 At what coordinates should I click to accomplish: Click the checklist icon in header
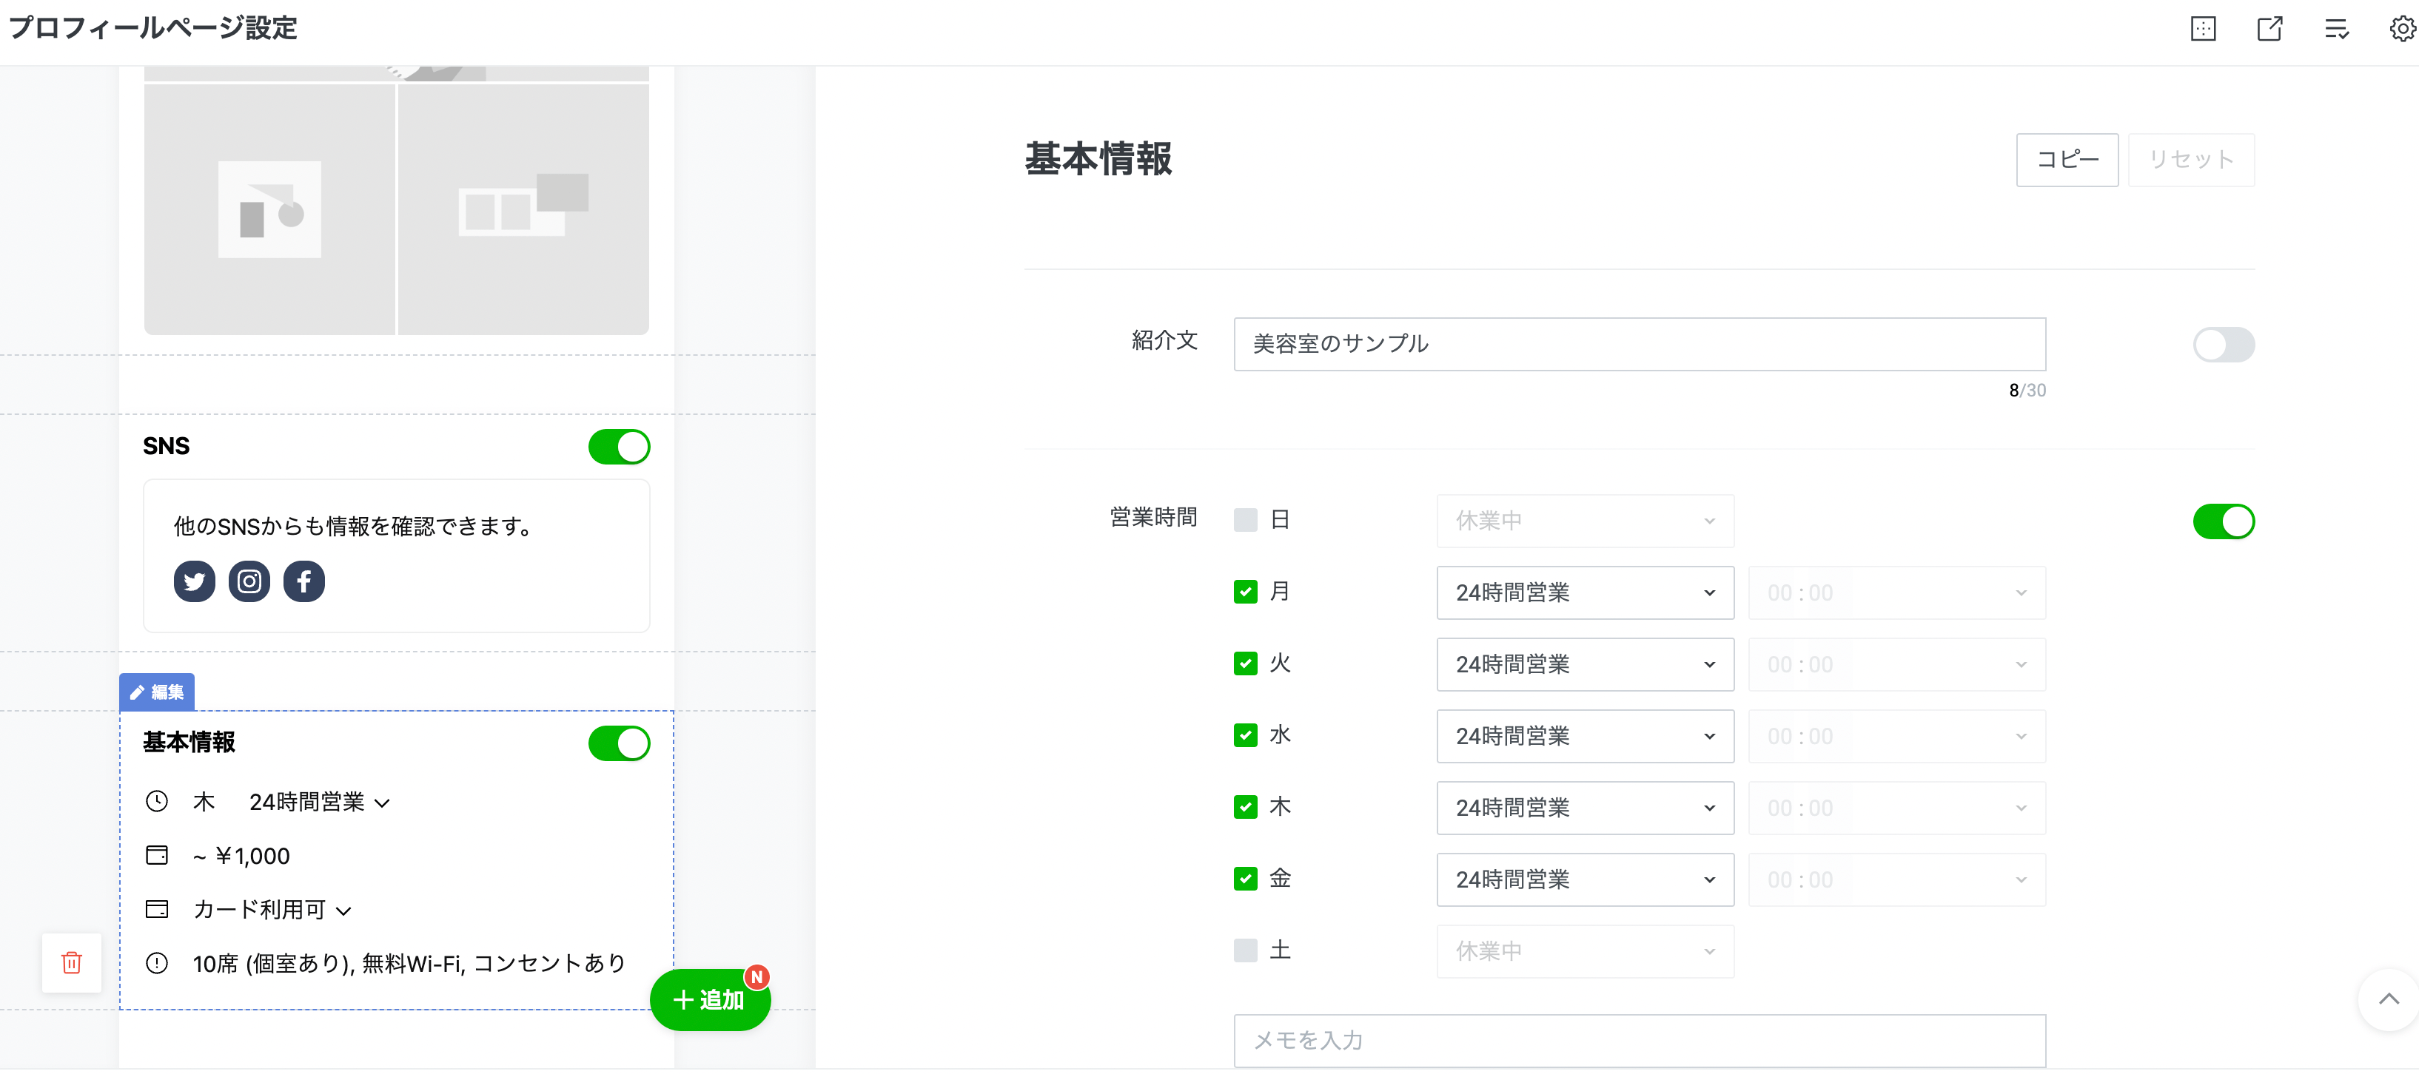(x=2336, y=29)
